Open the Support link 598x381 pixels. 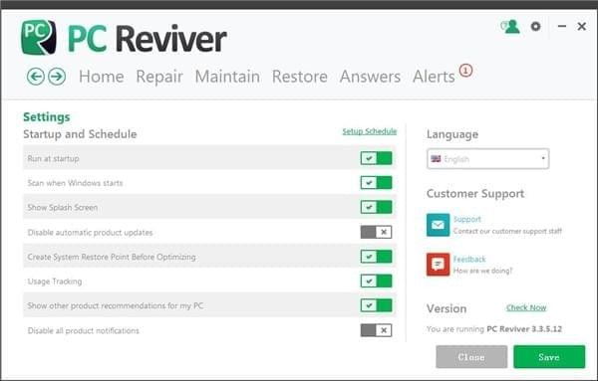tap(467, 219)
